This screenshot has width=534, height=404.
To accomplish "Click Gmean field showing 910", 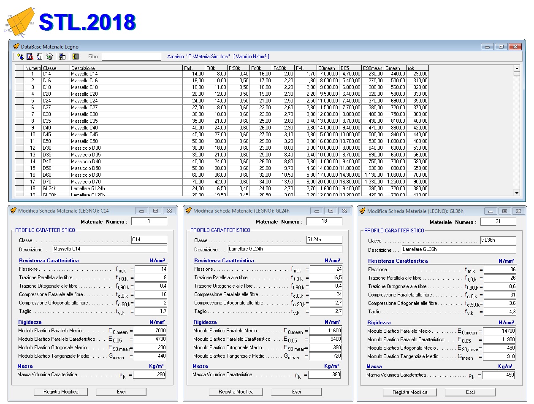I will 499,356.
